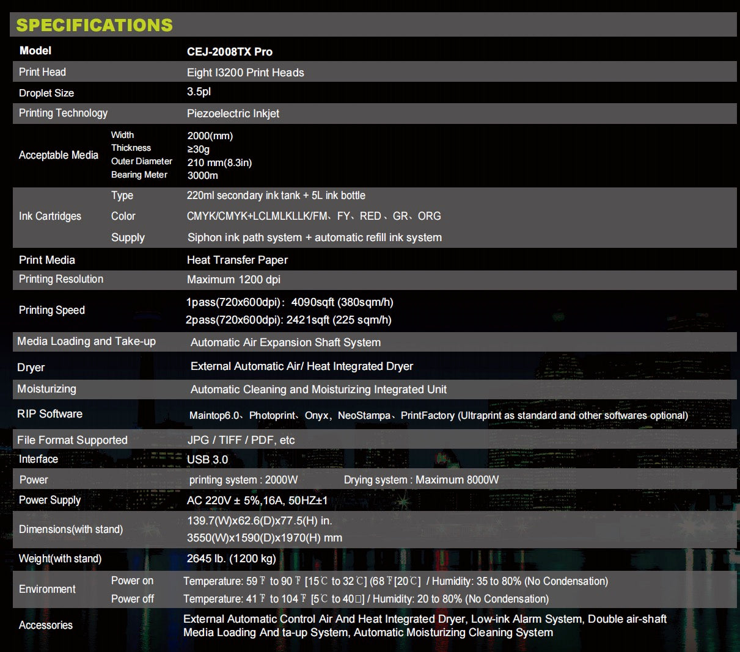Select the Eight I3200 Print Heads value
Image resolution: width=740 pixels, height=652 pixels.
(x=245, y=73)
